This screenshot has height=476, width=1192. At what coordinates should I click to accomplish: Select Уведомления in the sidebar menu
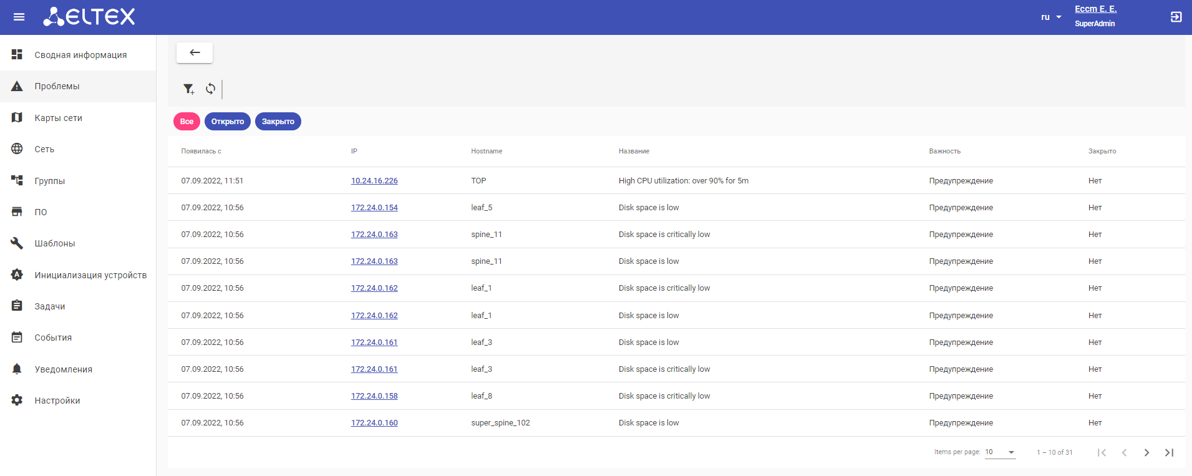tap(63, 369)
